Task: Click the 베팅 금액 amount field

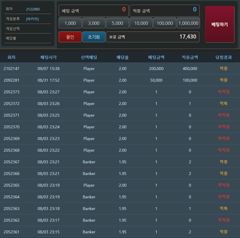Action: 94,10
